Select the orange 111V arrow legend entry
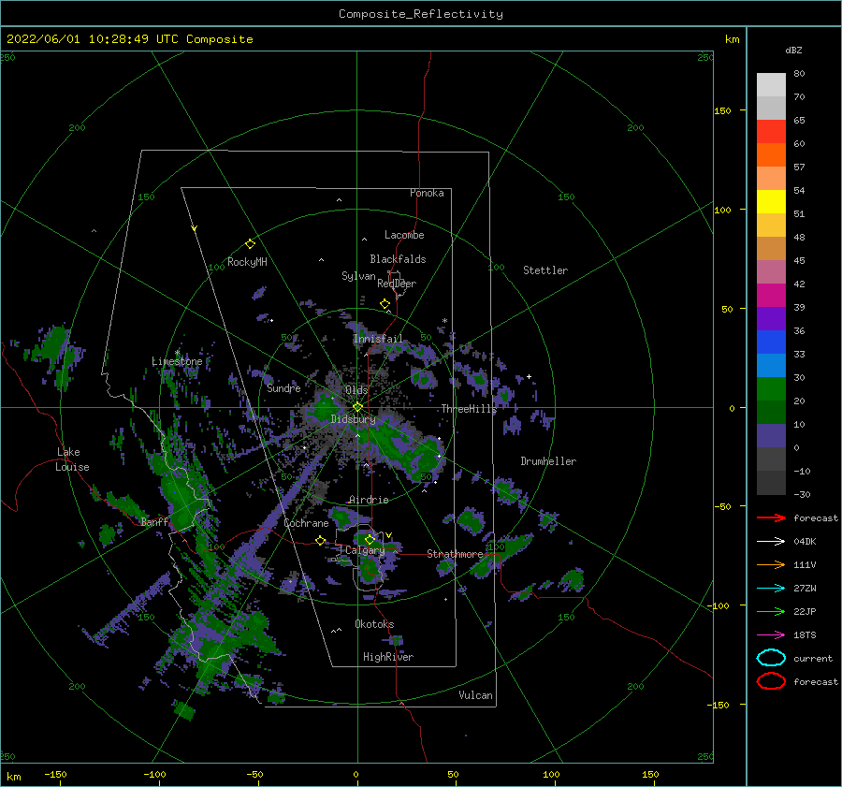The height and width of the screenshot is (787, 842). click(771, 564)
